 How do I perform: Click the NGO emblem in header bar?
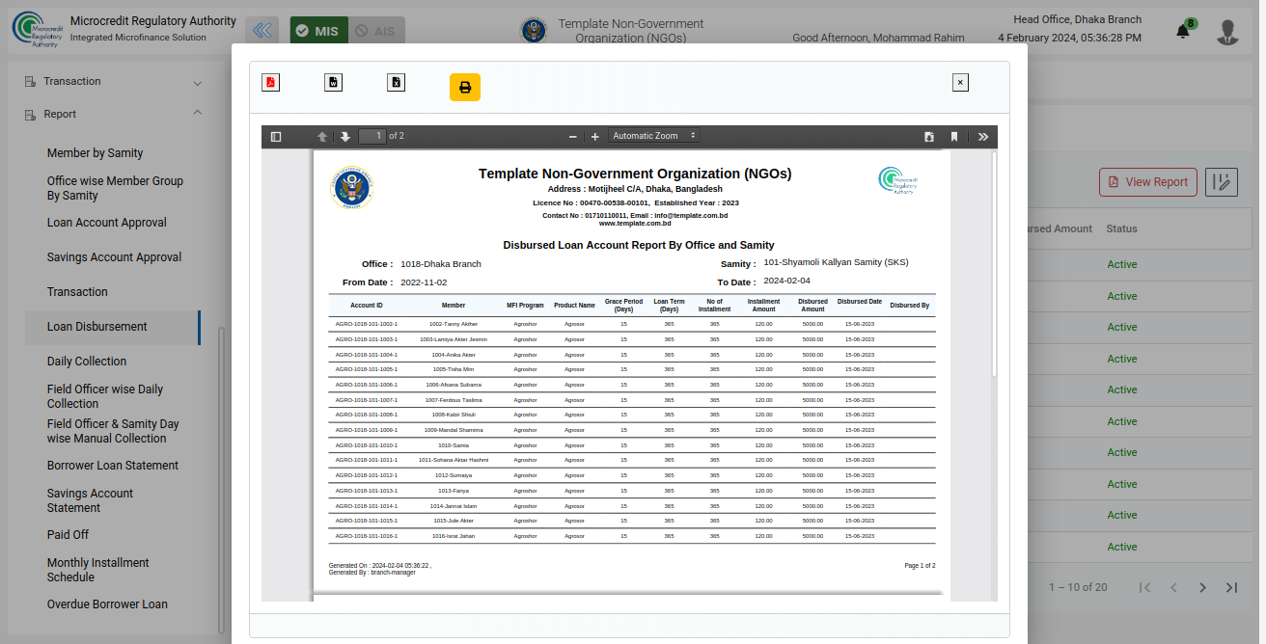point(533,31)
